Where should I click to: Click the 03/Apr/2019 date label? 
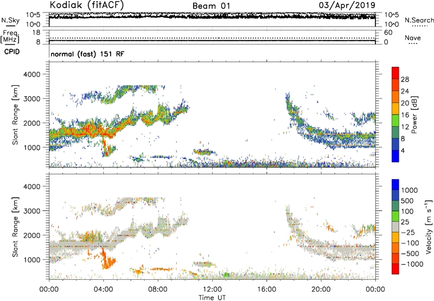347,5
